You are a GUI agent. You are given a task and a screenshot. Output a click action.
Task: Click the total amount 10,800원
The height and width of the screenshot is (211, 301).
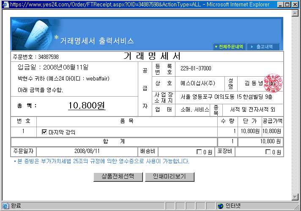pyautogui.click(x=87, y=105)
